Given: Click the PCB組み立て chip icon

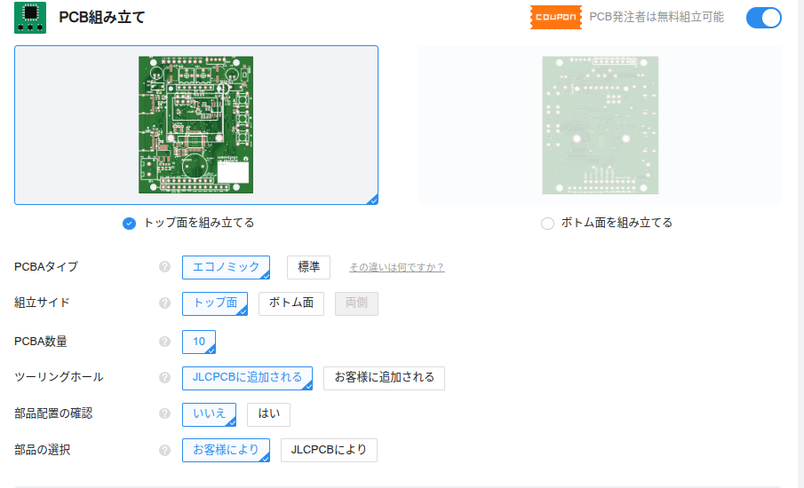Looking at the screenshot, I should (x=30, y=18).
